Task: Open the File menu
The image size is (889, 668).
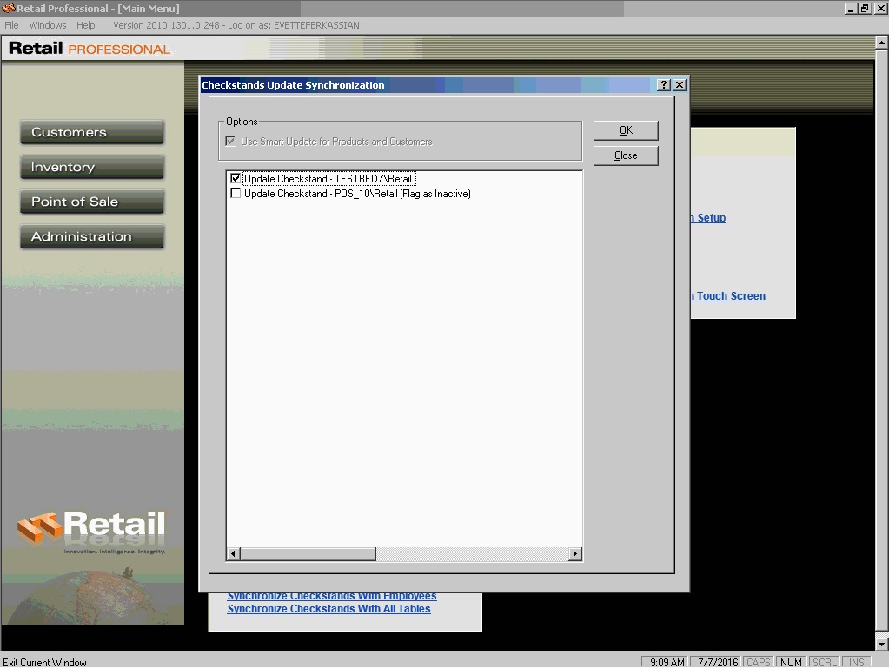Action: pyautogui.click(x=11, y=25)
